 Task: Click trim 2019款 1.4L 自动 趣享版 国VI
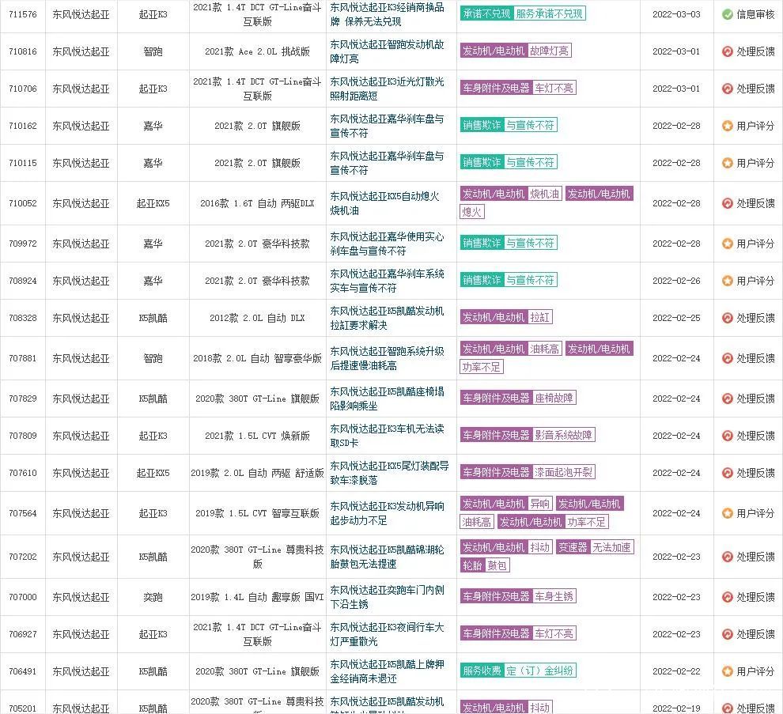257,597
